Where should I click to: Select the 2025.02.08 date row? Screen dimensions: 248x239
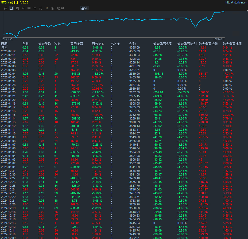click(x=8, y=66)
